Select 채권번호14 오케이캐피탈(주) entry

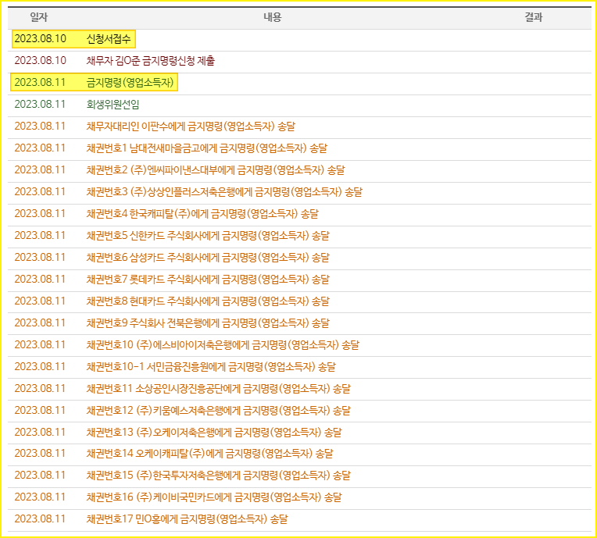pyautogui.click(x=209, y=454)
